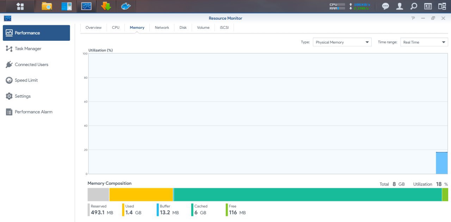Open Settings in the sidebar
451x222 pixels.
tap(36, 96)
